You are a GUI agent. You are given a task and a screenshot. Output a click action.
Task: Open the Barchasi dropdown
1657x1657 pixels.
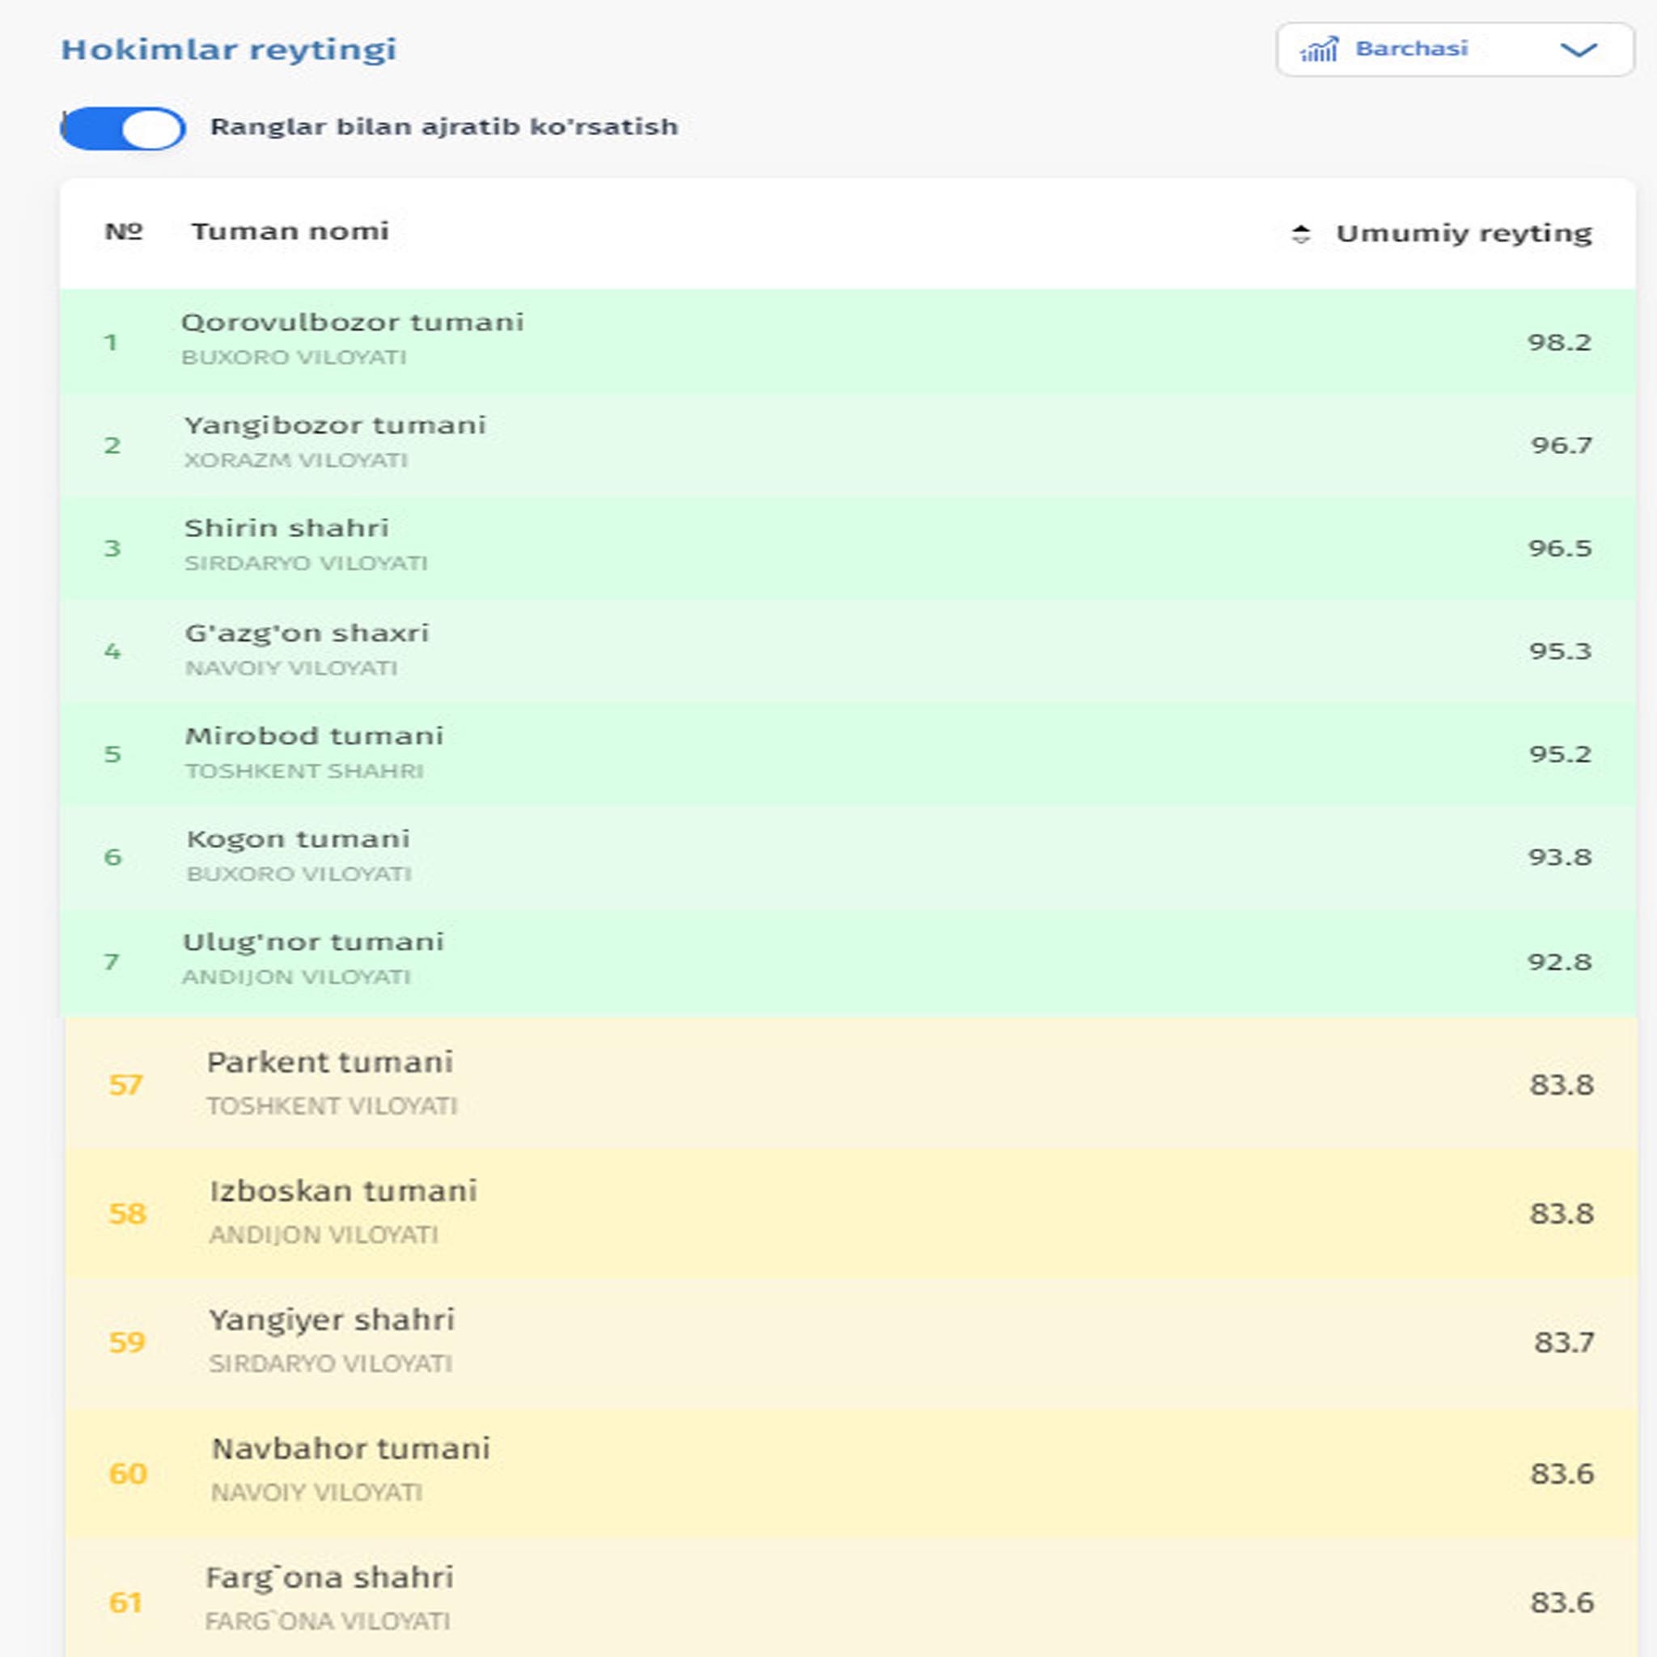pos(1455,49)
